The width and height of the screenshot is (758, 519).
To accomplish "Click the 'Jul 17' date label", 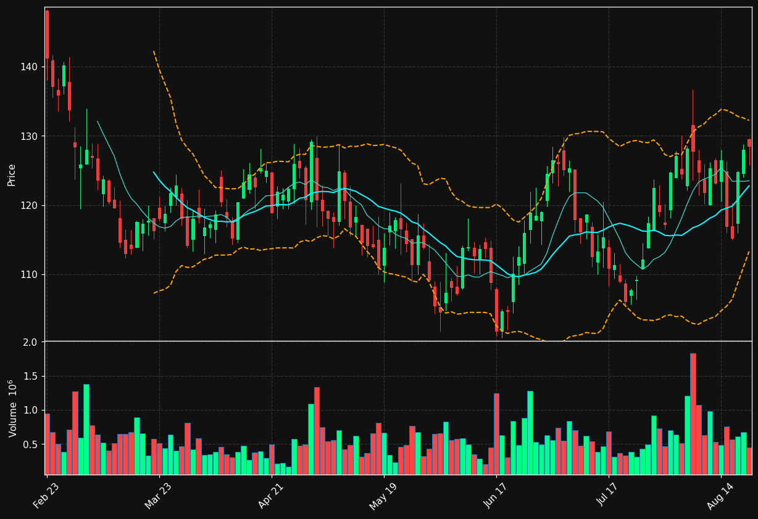I will point(608,494).
